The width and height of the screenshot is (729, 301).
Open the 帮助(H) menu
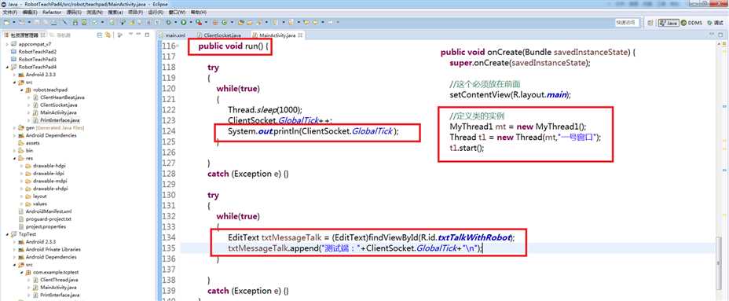point(199,12)
